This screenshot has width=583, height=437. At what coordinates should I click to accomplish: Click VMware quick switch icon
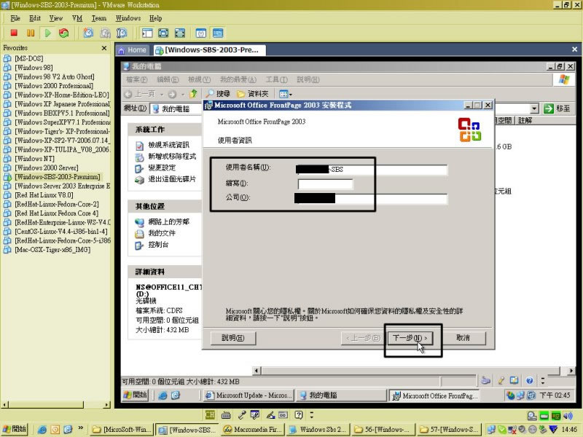(x=180, y=33)
